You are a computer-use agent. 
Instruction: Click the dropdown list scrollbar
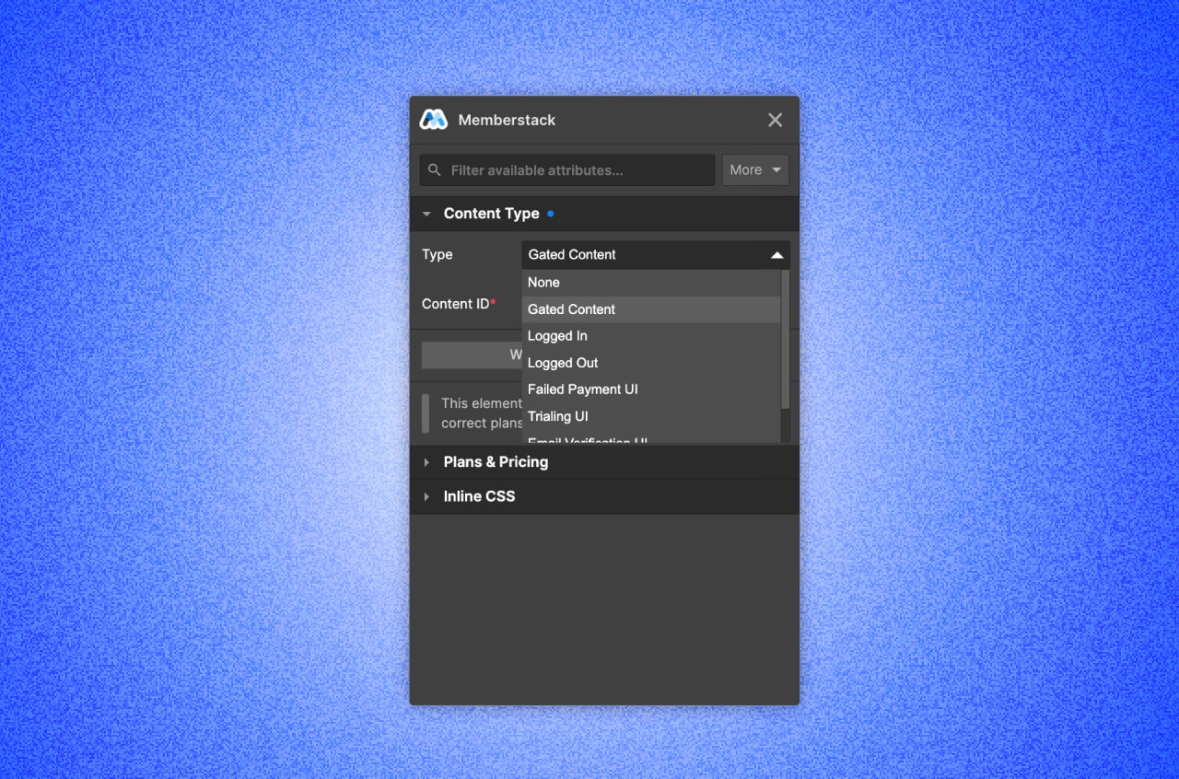[x=785, y=341]
